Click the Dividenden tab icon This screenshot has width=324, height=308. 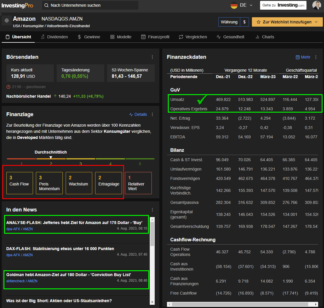(43, 37)
